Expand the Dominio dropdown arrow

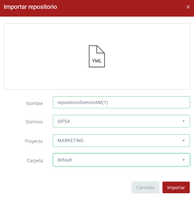point(183,121)
